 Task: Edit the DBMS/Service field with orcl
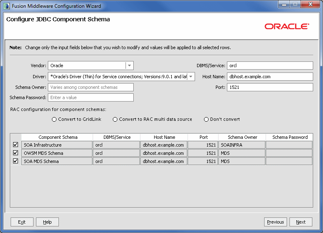pos(270,66)
